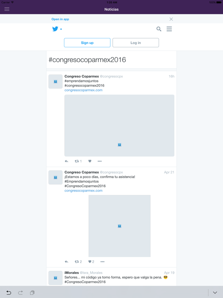
Task: Click the Log in button
Action: [x=136, y=43]
